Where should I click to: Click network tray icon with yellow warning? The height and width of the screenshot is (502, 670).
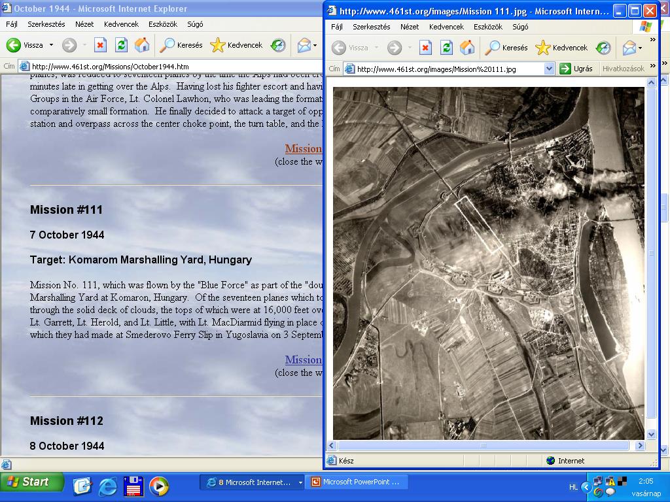(x=610, y=481)
